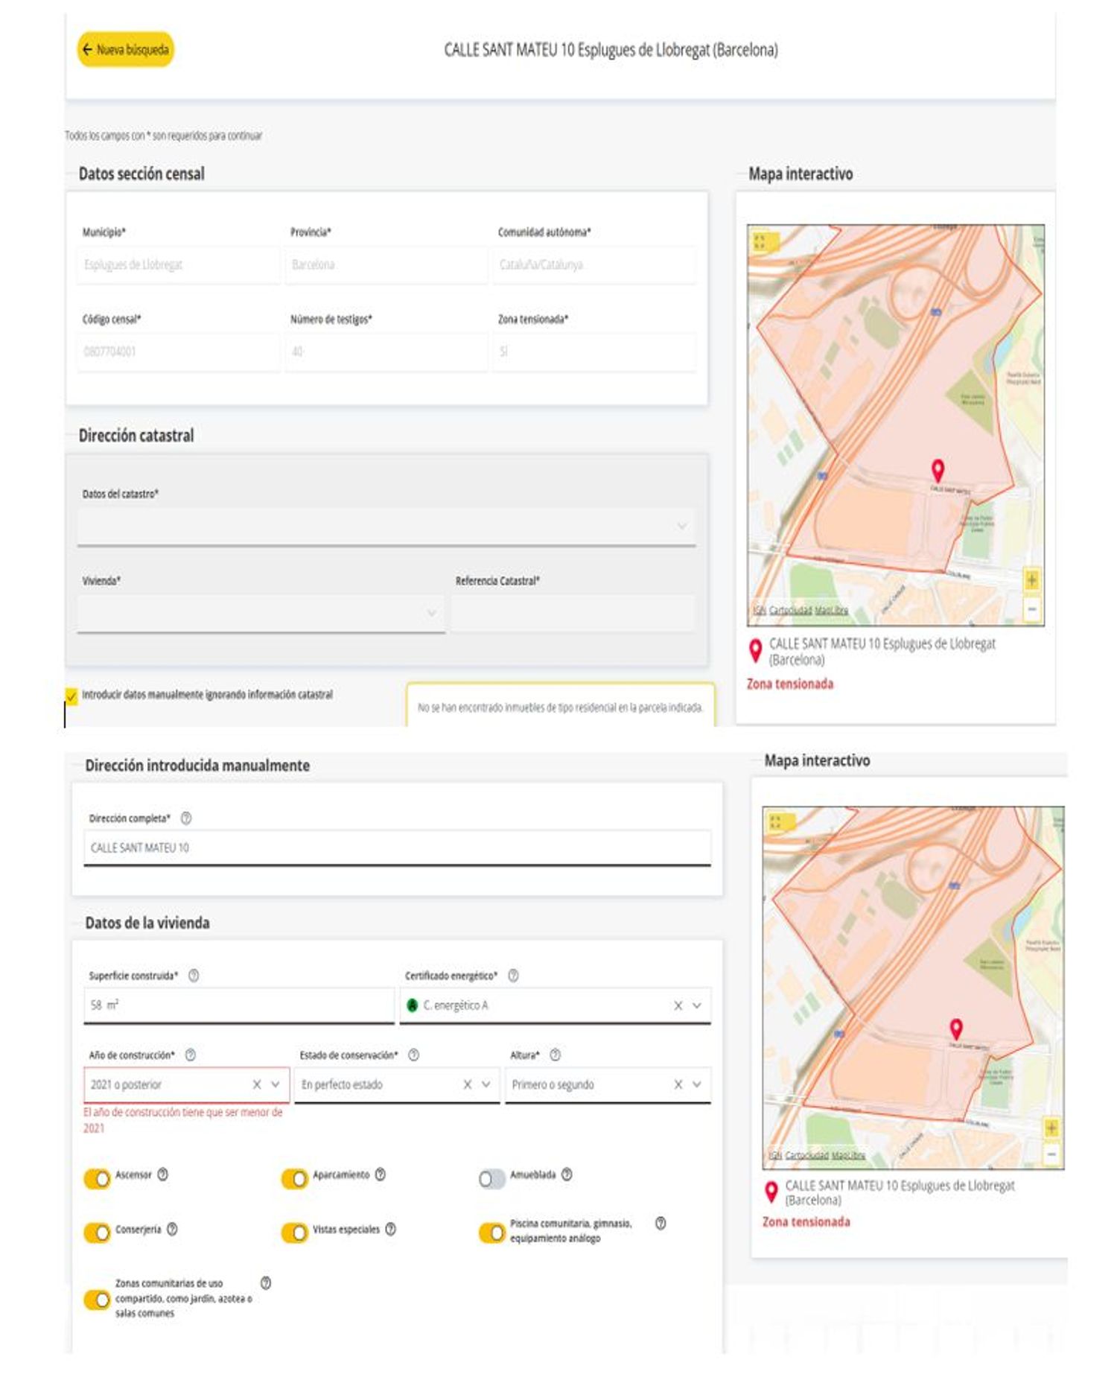Enable the Amueblada switch
Screen dimensions: 1117x1383
click(491, 1179)
